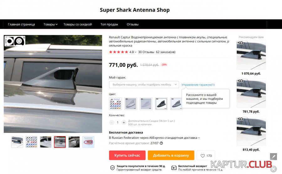Image resolution: width=282 pixels, height=174 pixels.
Task: Click the delivery time question mark icon
Action: [x=161, y=143]
